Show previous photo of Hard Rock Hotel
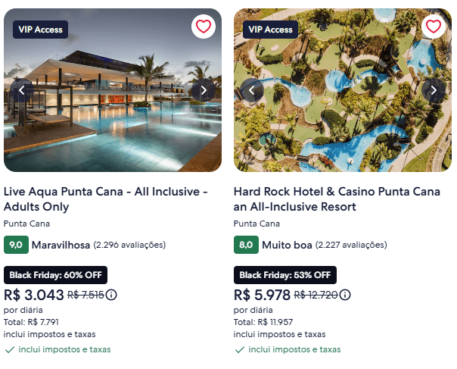This screenshot has width=457, height=369. (252, 90)
